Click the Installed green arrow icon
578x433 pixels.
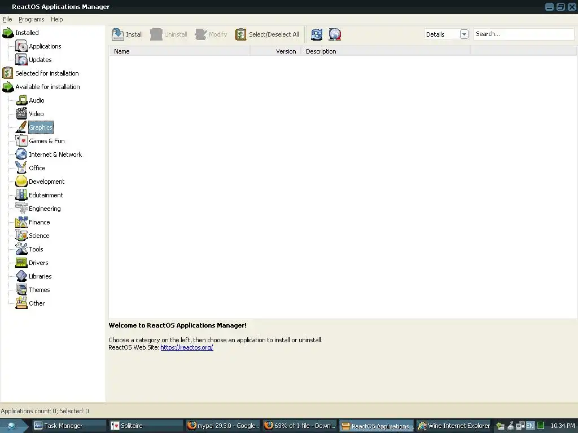pyautogui.click(x=8, y=33)
